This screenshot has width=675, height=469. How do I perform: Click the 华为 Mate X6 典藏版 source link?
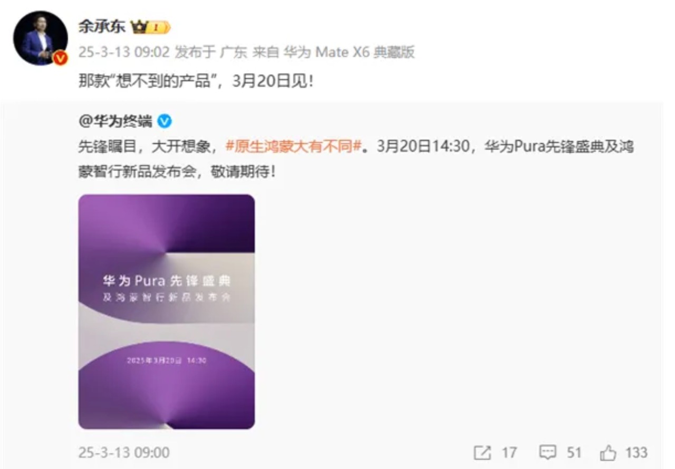point(349,52)
